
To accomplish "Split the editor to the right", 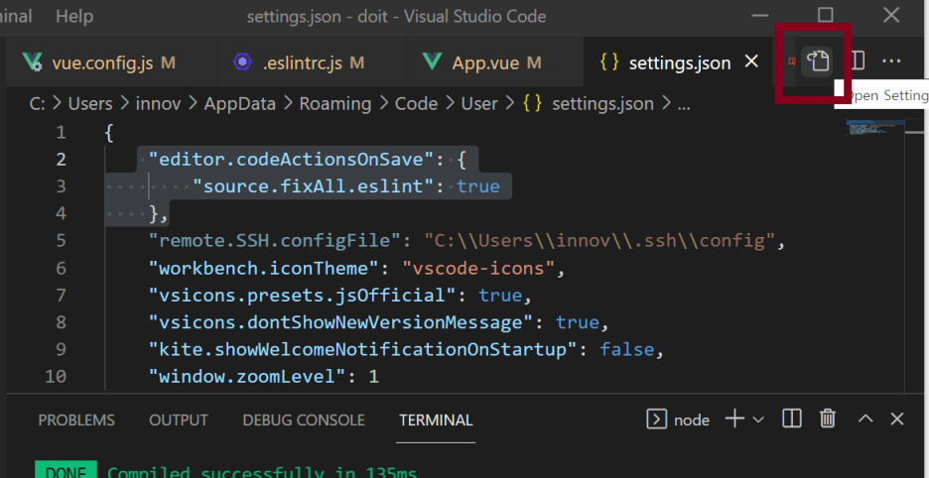I will 858,60.
